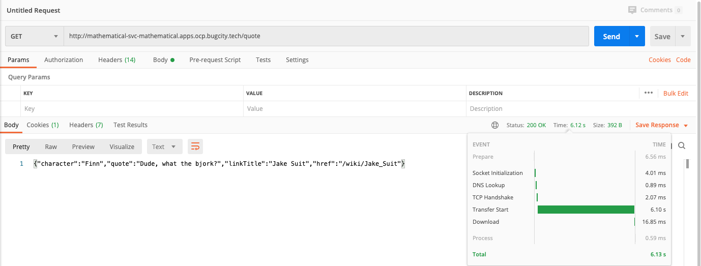Click the request URL field
The width and height of the screenshot is (701, 266).
326,37
